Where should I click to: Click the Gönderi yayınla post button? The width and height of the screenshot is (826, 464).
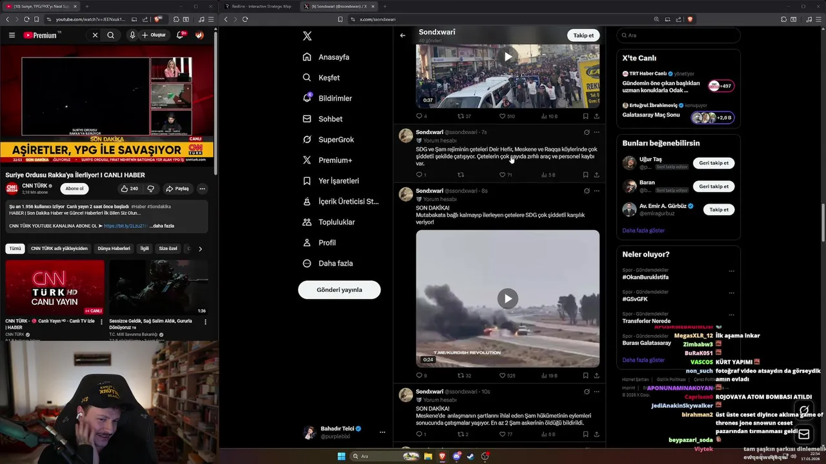click(x=339, y=290)
